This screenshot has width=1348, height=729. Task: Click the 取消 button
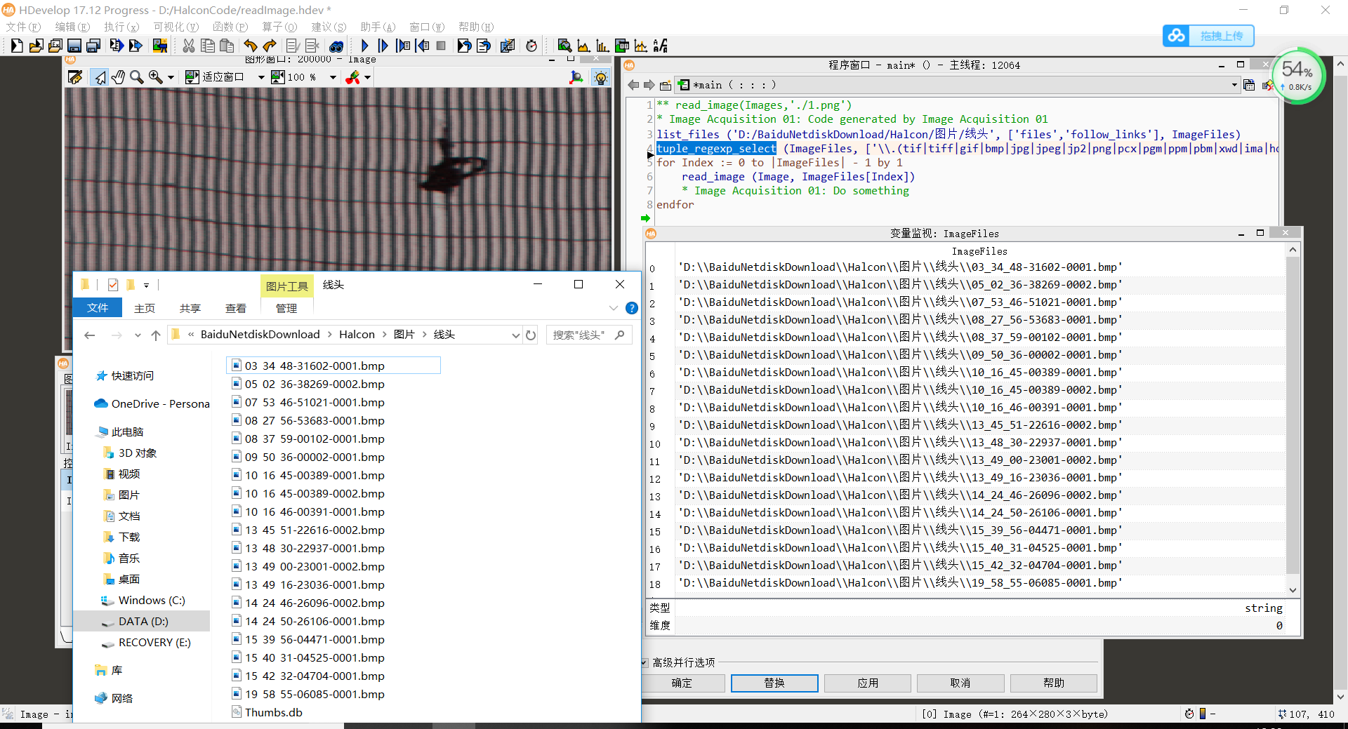(960, 683)
